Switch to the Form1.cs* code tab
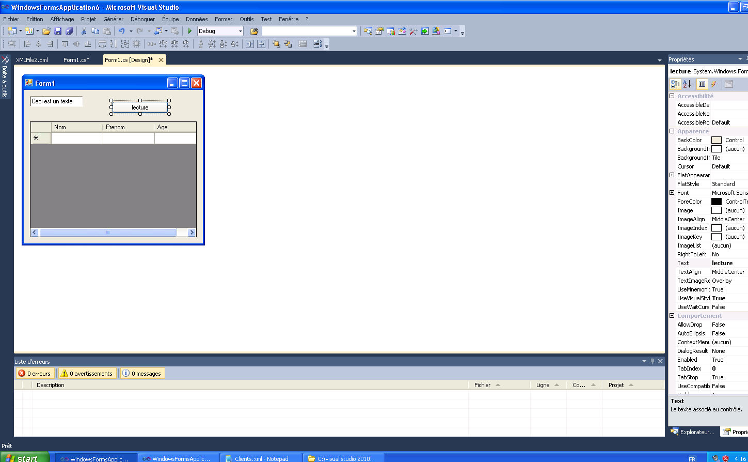 76,60
